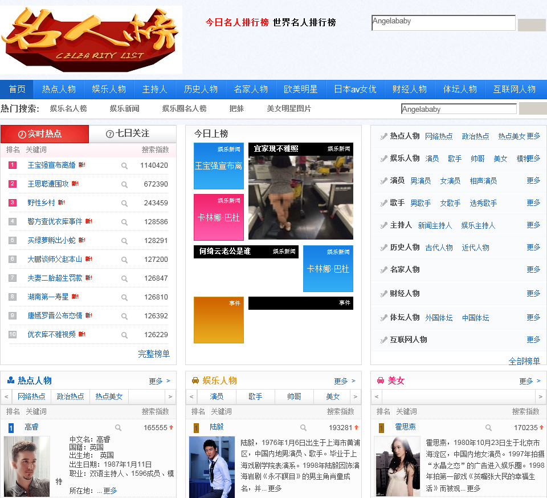The image size is (547, 498).
Task: Open 财经人物 navigation item
Action: tap(410, 90)
